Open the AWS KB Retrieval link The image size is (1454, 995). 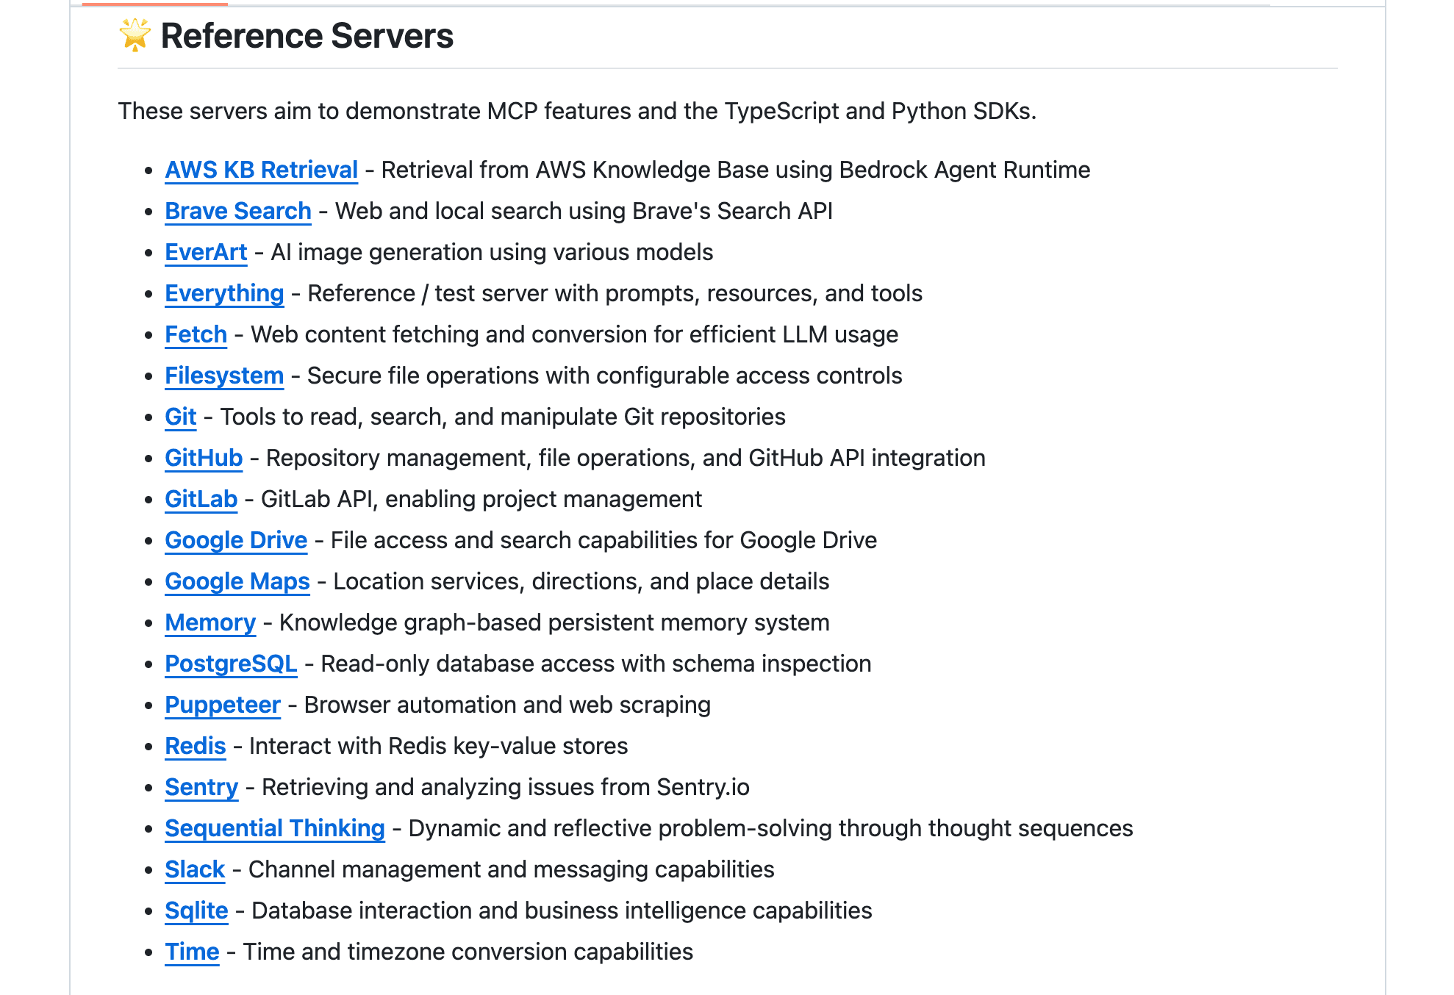click(261, 170)
